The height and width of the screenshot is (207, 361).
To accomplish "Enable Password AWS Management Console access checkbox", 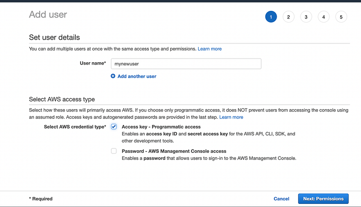I will (x=114, y=151).
